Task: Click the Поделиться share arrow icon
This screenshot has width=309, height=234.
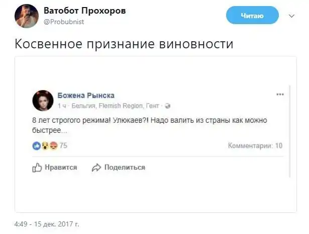Action: coord(97,168)
